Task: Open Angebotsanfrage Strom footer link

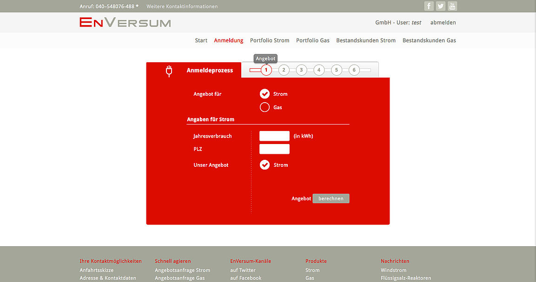Action: tap(182, 270)
